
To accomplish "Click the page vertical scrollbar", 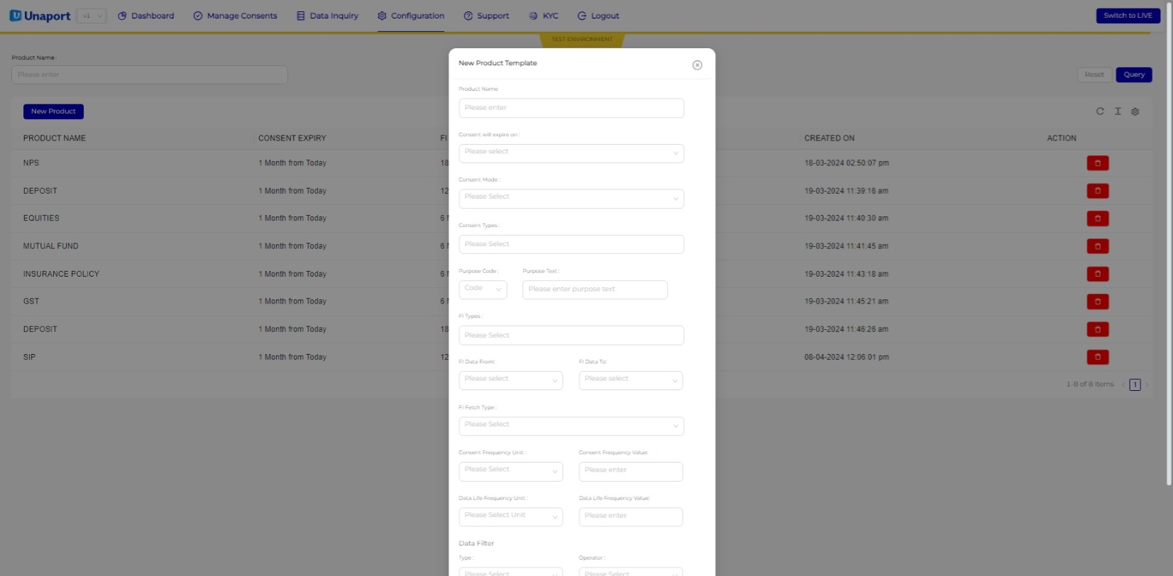I will (x=1169, y=245).
